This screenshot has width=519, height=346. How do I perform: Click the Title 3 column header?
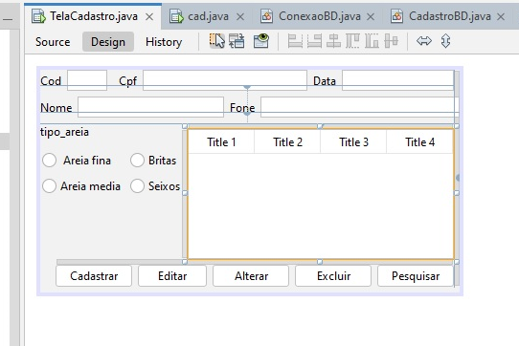tap(353, 142)
